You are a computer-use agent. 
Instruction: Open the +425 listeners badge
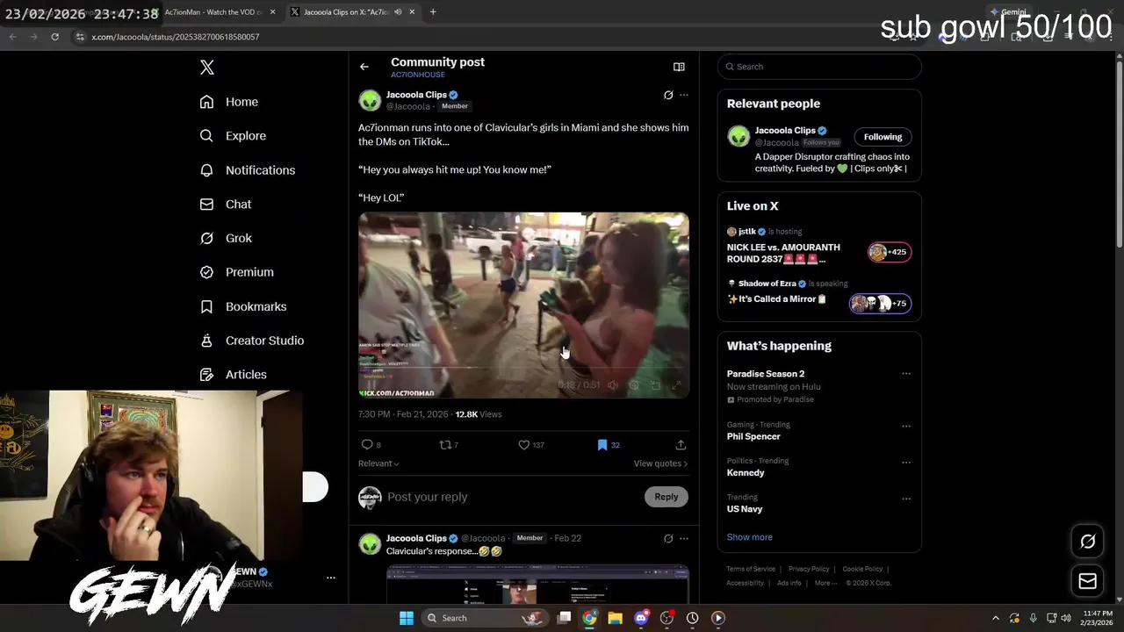click(x=890, y=252)
